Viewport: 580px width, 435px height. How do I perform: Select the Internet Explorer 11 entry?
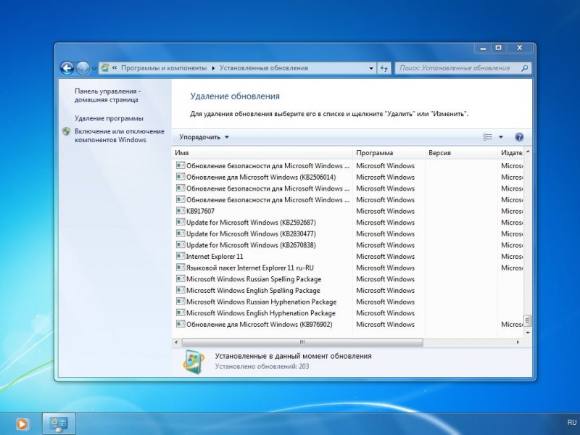coord(348,257)
